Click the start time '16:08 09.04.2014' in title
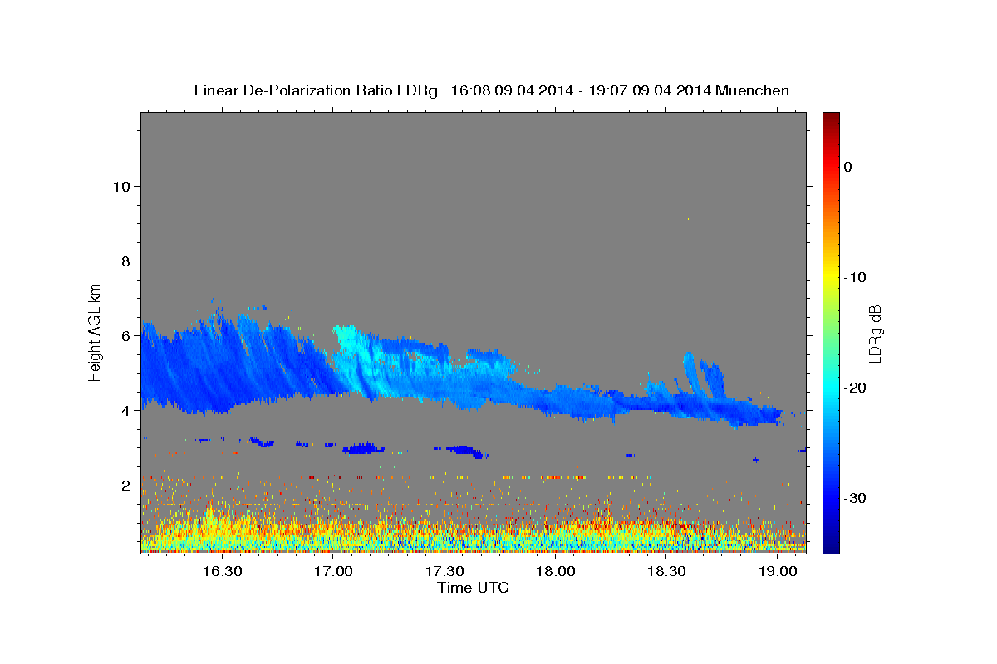Image resolution: width=997 pixels, height=664 pixels. (512, 90)
